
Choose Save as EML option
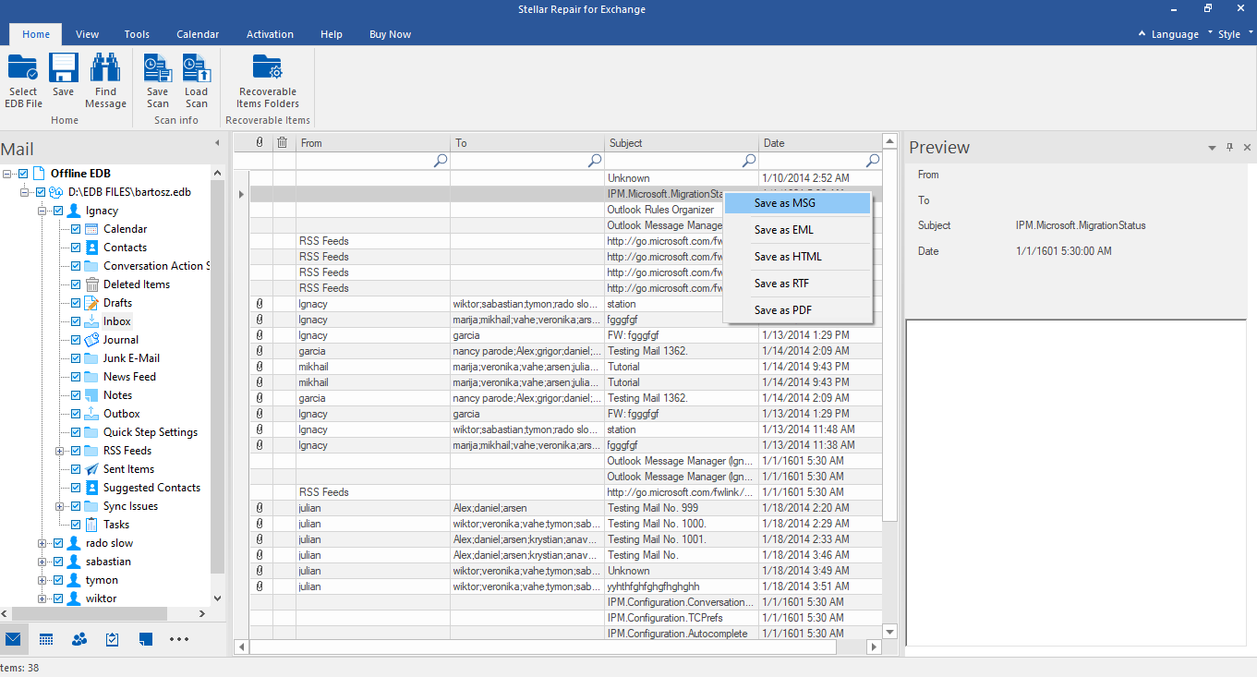[798, 230]
